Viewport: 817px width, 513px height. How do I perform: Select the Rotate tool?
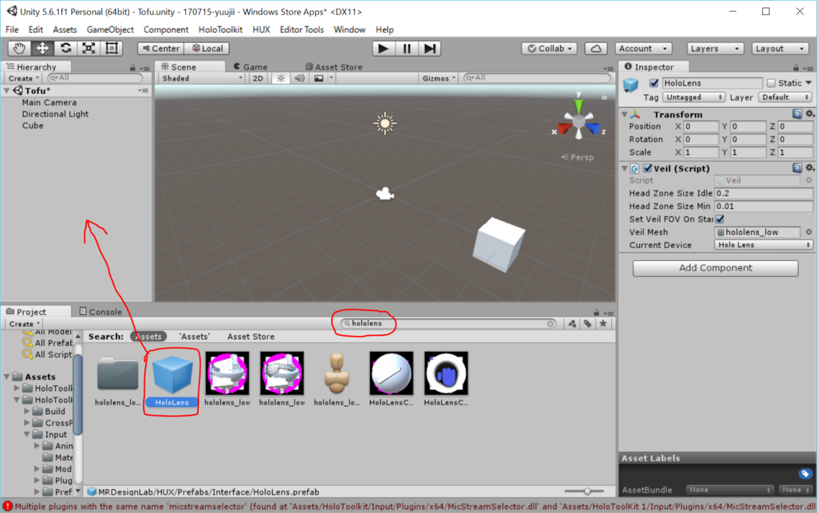point(65,49)
